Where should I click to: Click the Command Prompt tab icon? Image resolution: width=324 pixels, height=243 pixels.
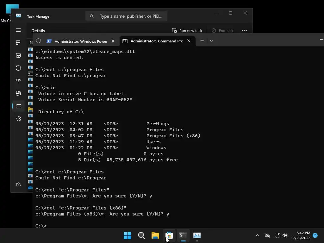[125, 41]
